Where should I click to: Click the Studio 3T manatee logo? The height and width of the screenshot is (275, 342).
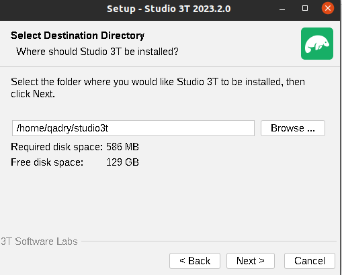[317, 44]
